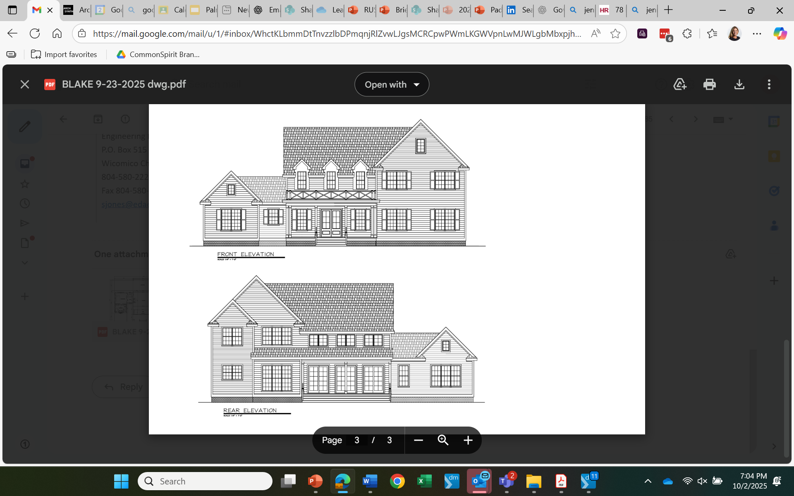Open Excel from the taskbar
Screen dimensions: 794x496
(424, 481)
